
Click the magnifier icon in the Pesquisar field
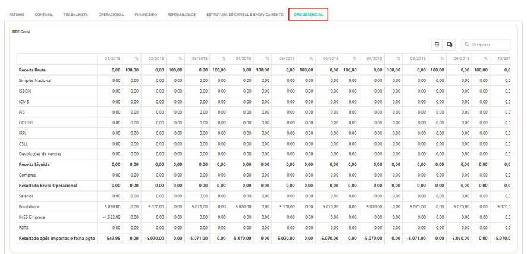coord(467,45)
